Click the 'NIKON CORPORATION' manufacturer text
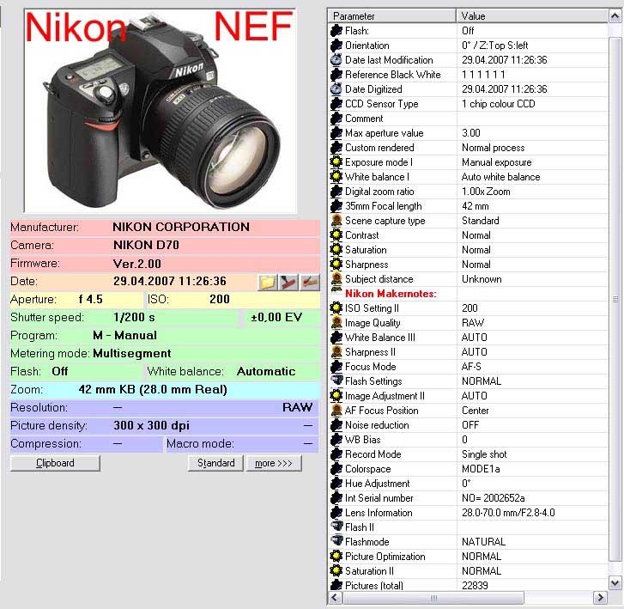Viewport: 624px width, 609px height. (x=181, y=227)
